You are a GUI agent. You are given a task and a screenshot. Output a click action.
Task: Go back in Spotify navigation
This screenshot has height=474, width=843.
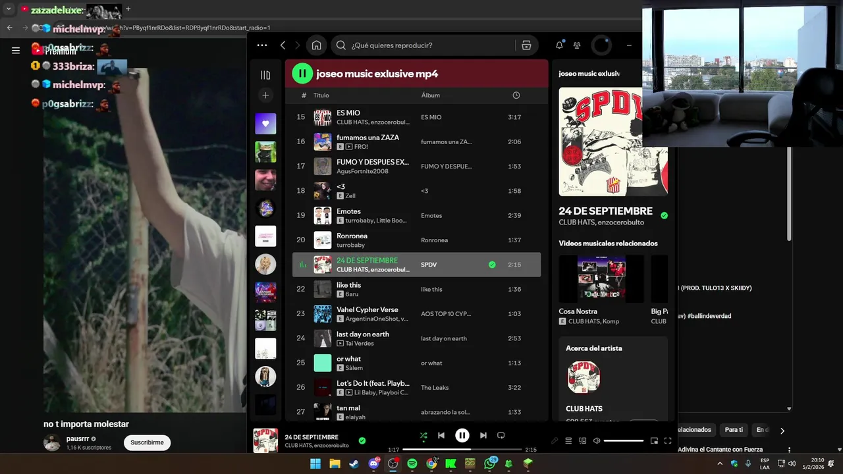coord(283,45)
